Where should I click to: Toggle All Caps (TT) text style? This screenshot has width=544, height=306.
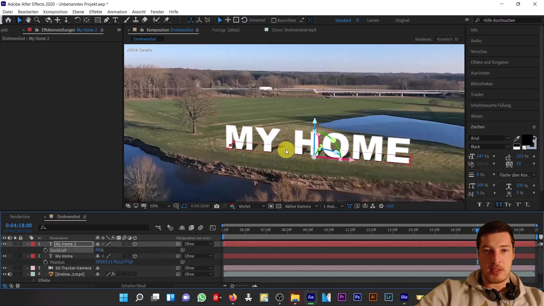tap(499, 205)
